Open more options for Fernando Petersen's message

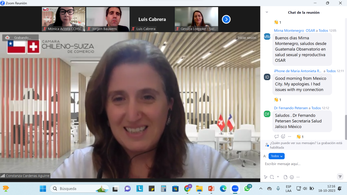click(290, 136)
